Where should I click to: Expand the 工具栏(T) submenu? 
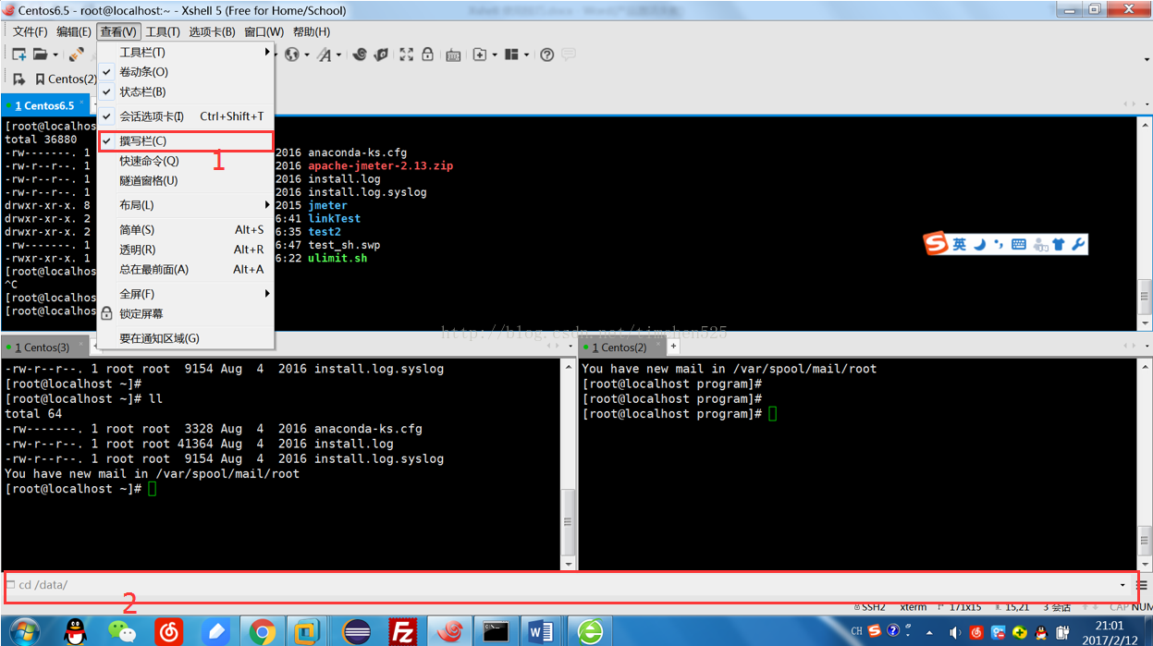[186, 52]
